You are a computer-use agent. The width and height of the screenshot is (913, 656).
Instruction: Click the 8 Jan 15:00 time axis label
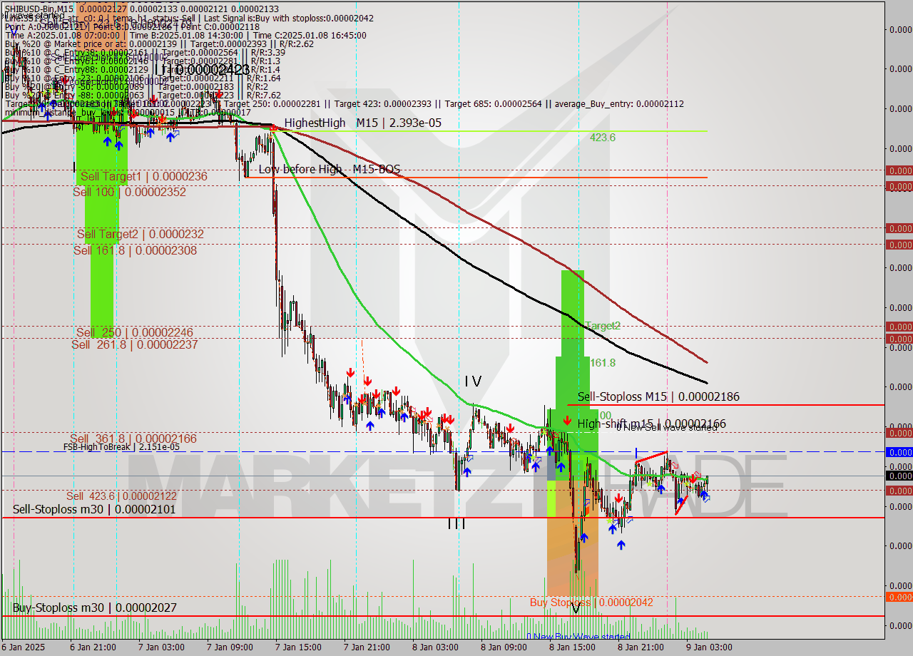pos(572,647)
